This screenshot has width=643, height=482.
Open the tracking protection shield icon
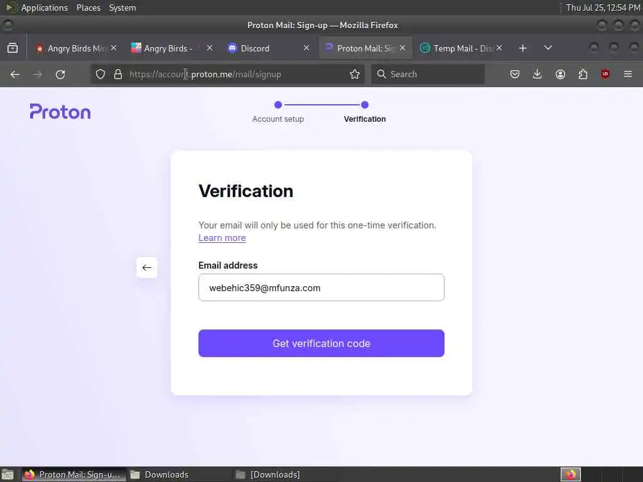[100, 74]
